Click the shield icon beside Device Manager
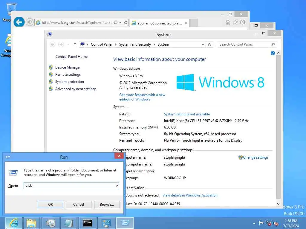 coord(51,67)
